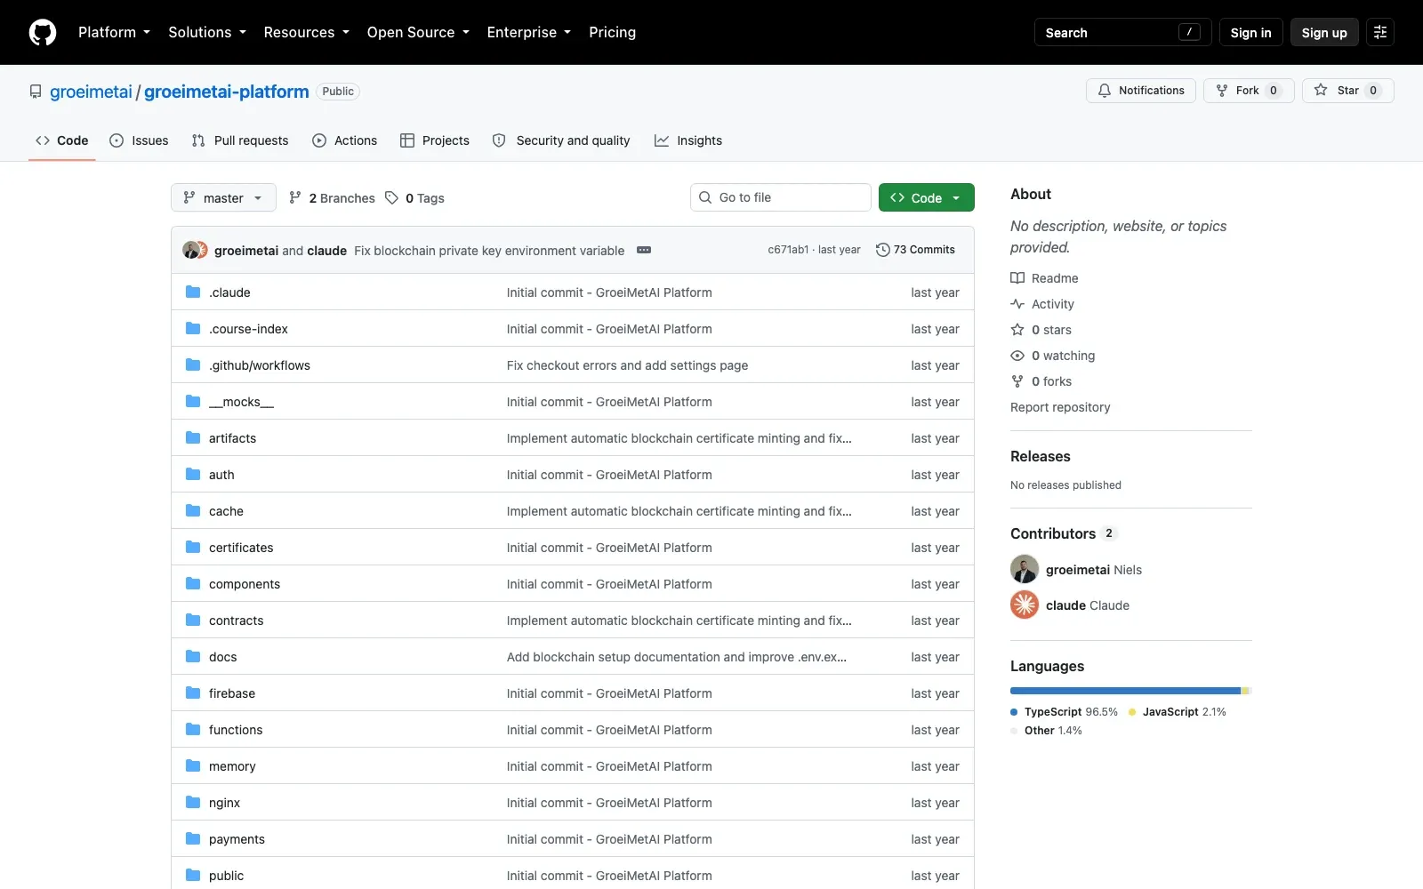Expand the Enterprise menu
Viewport: 1423px width, 889px height.
[x=529, y=32]
